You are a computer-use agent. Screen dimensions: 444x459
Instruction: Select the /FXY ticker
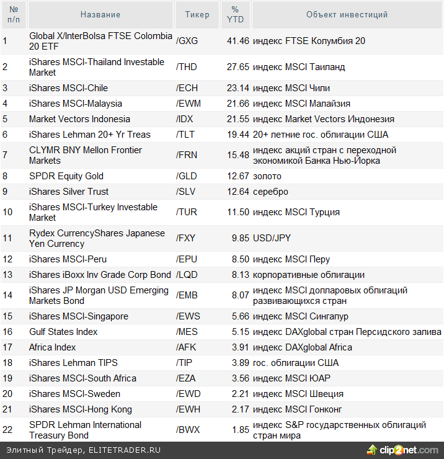click(187, 238)
